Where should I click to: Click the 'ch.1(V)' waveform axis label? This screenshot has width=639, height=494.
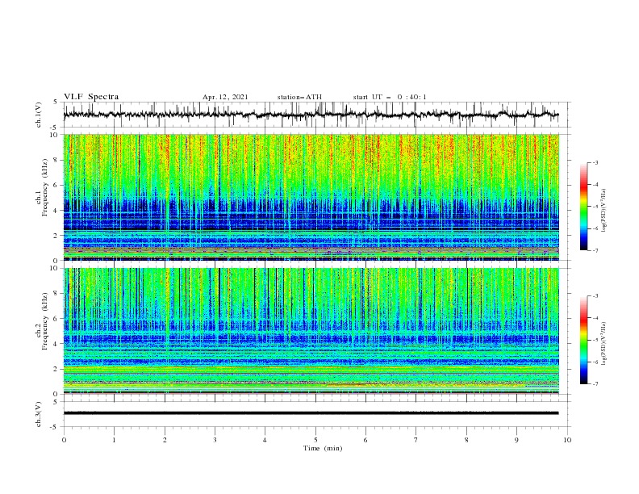click(39, 115)
